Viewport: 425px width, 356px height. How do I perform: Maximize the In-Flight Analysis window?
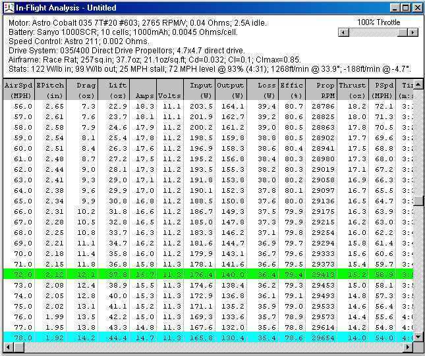click(405, 8)
